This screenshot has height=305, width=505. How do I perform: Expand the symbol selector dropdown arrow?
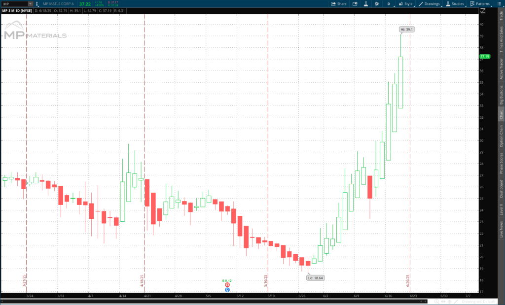click(30, 4)
